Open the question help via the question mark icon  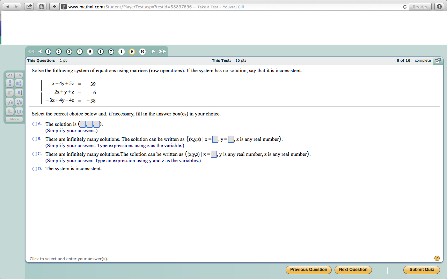(437, 258)
